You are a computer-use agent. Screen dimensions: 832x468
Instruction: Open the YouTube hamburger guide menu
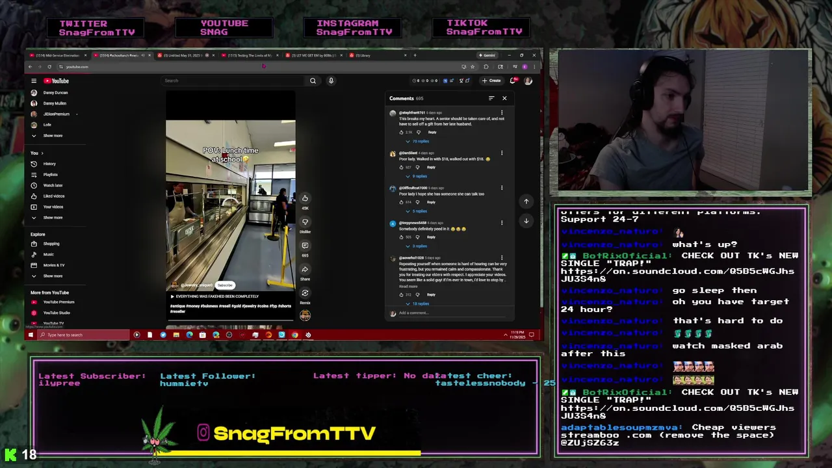pyautogui.click(x=34, y=81)
